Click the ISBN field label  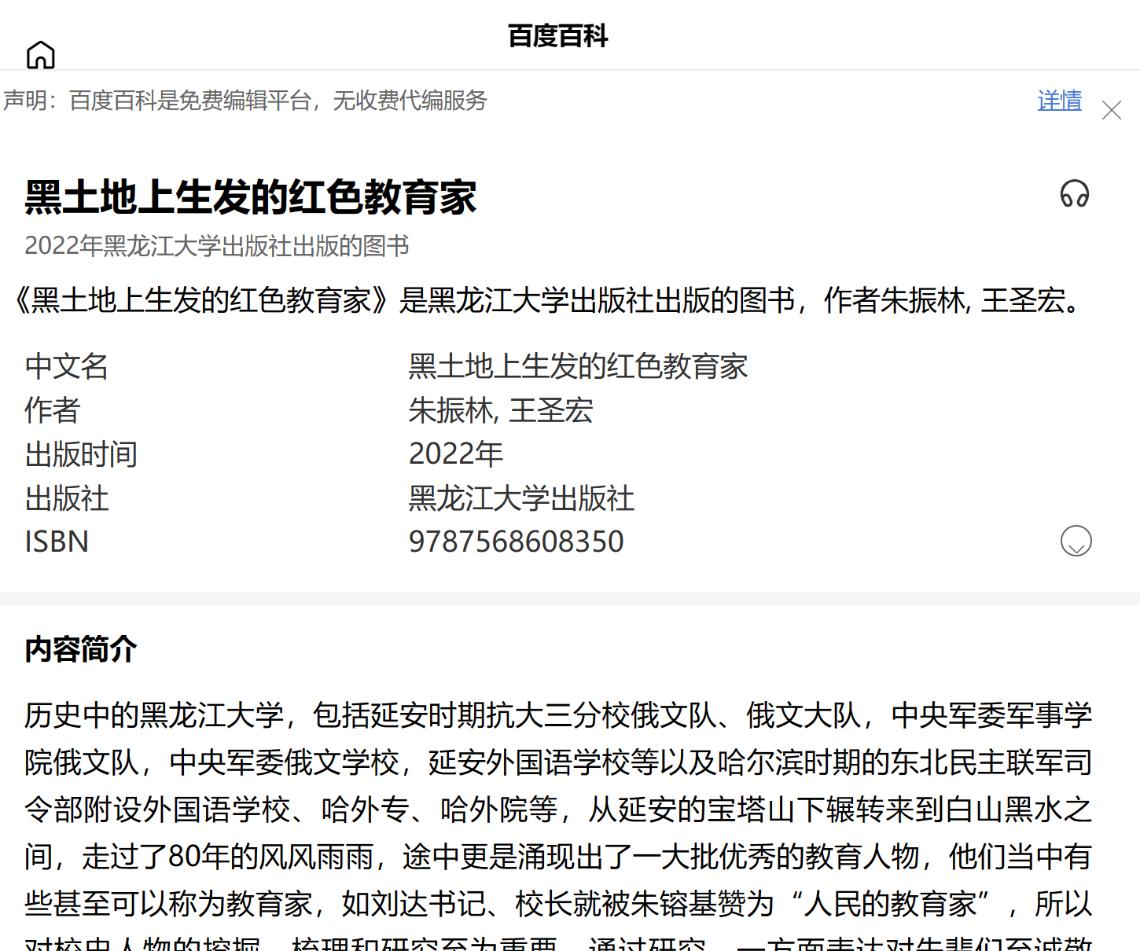coord(57,542)
